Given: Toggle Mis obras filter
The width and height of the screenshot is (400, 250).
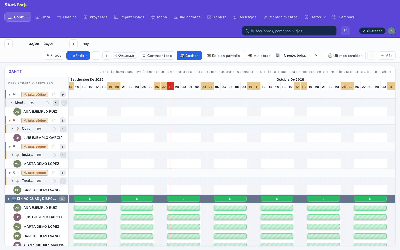Looking at the screenshot, I should pyautogui.click(x=259, y=56).
